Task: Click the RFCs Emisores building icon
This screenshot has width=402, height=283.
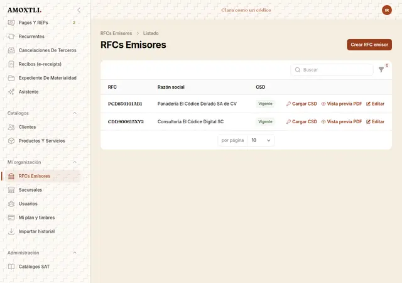Action: (11, 176)
